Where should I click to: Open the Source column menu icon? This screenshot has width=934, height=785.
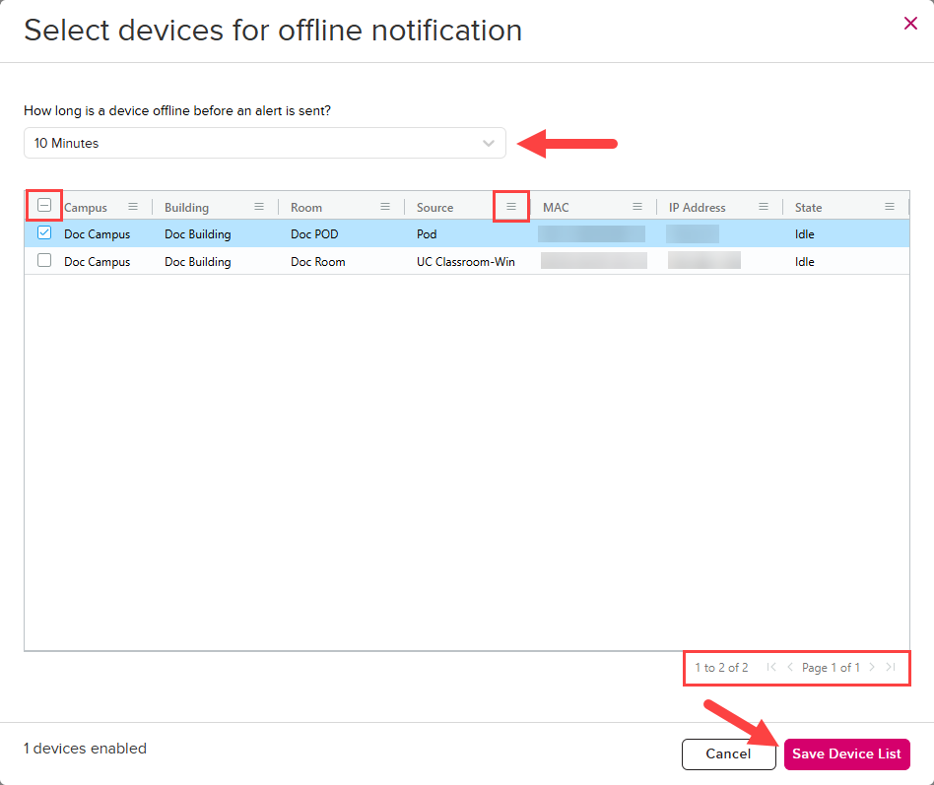pyautogui.click(x=511, y=207)
